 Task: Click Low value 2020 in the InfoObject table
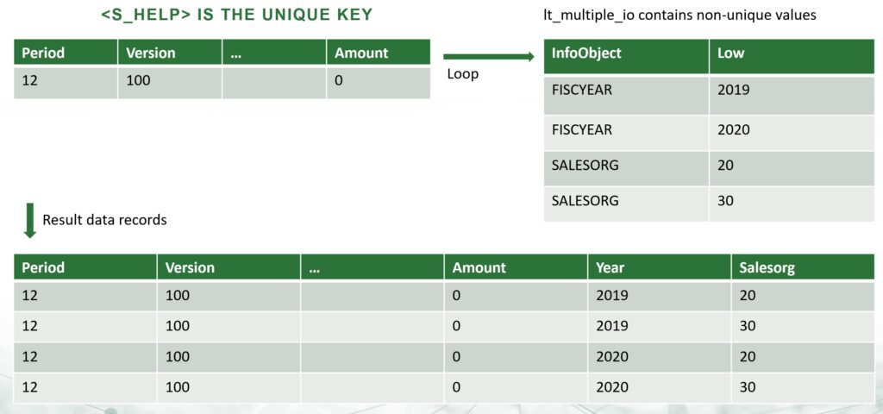[734, 129]
